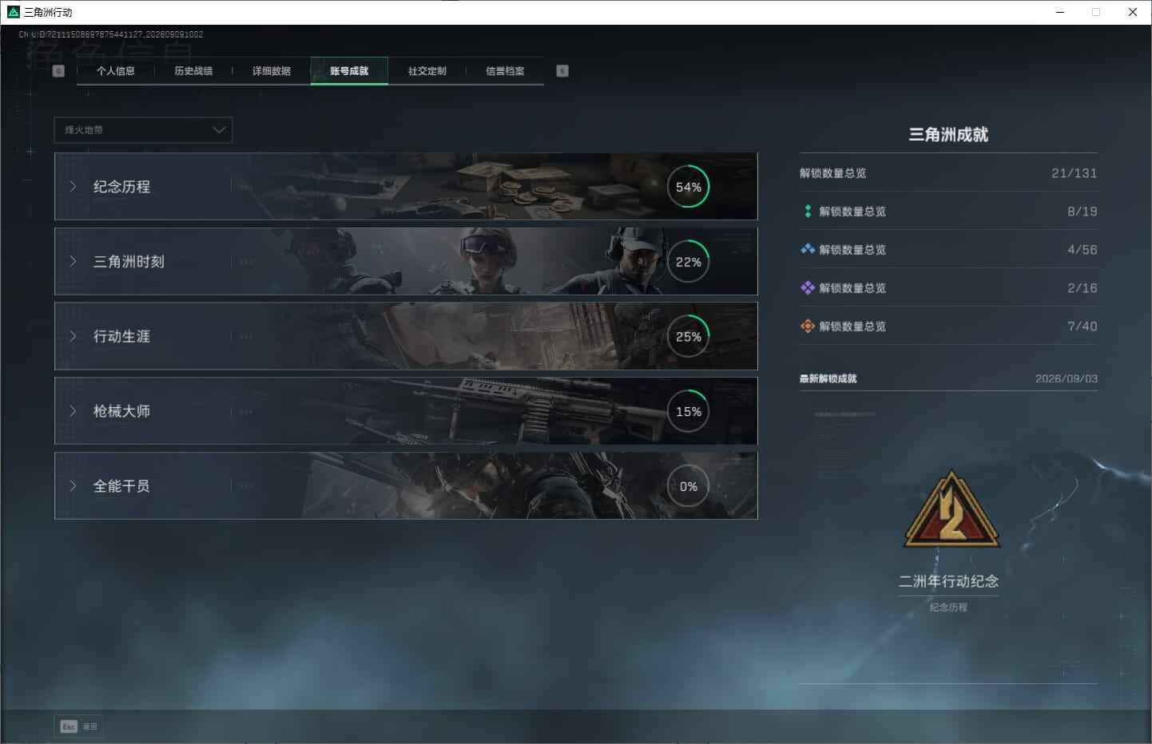Click the 0% progress ring of 全能干员

(689, 486)
